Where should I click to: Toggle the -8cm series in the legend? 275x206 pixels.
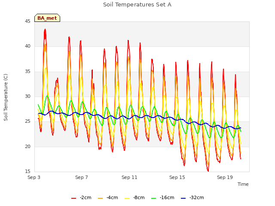(134, 197)
